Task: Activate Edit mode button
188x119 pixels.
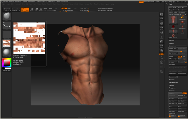Action: (23, 9)
